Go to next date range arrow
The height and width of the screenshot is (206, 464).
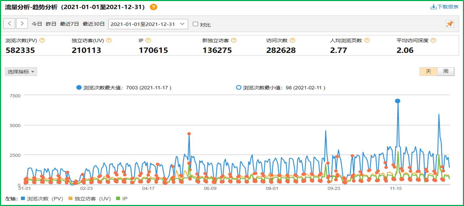pyautogui.click(x=22, y=23)
